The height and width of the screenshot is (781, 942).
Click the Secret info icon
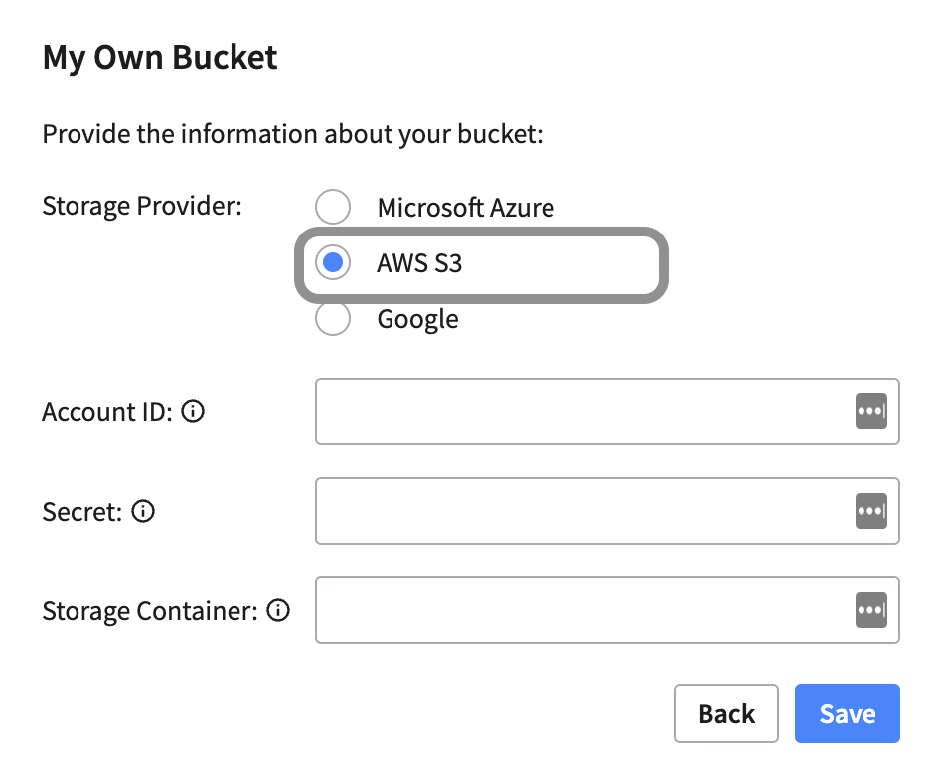tap(143, 512)
